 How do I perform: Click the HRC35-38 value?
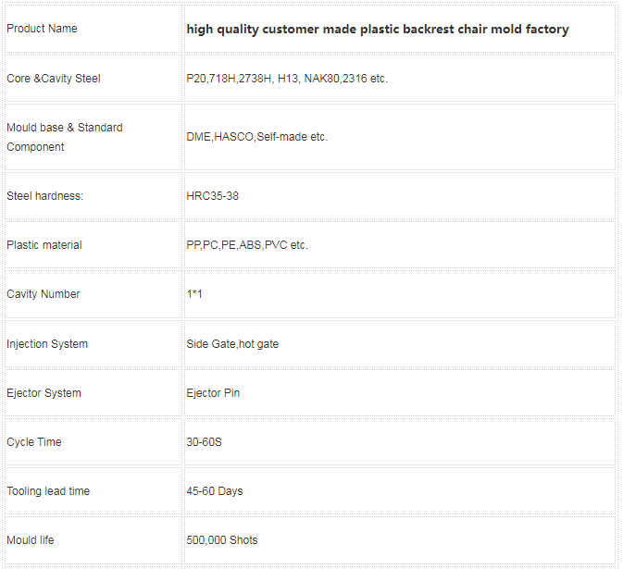click(x=213, y=196)
